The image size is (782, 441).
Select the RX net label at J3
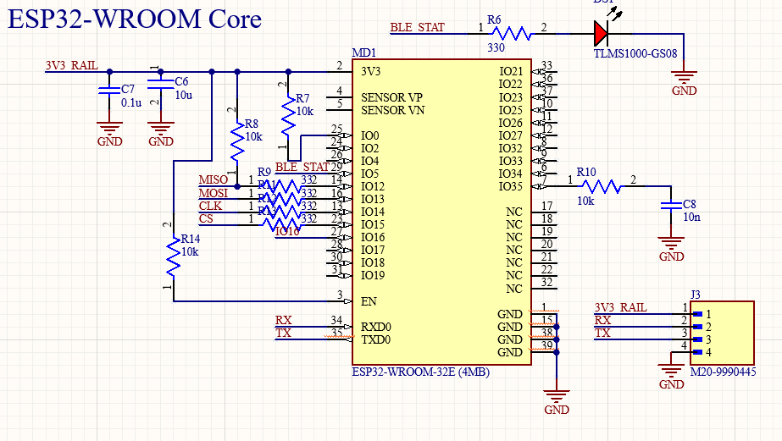click(602, 320)
